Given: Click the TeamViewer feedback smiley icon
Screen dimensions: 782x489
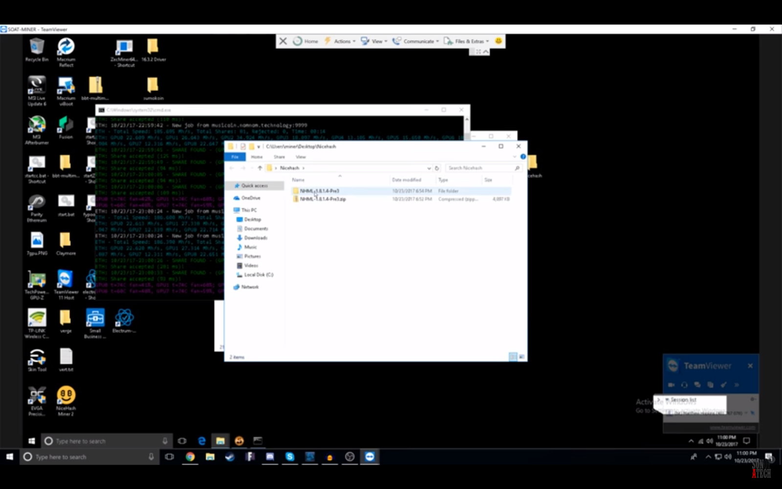Looking at the screenshot, I should tap(499, 41).
